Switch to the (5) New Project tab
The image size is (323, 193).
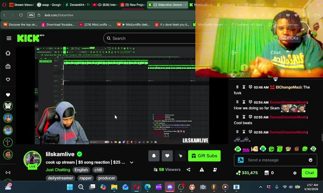133,5
